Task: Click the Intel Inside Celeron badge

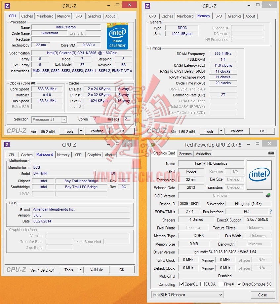Action: [117, 36]
